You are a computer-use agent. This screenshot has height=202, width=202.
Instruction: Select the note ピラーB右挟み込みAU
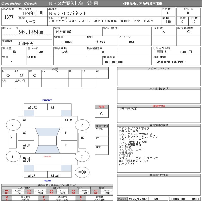pos(133,142)
